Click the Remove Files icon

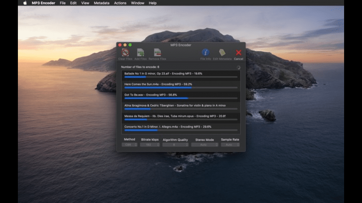point(157,53)
